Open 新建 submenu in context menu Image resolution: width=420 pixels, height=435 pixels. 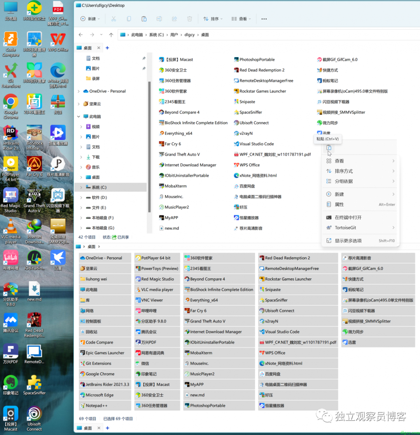(x=360, y=194)
